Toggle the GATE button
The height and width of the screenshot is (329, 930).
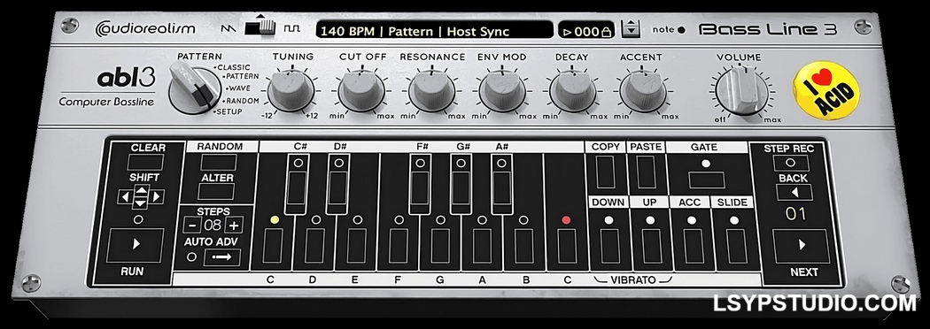[706, 180]
